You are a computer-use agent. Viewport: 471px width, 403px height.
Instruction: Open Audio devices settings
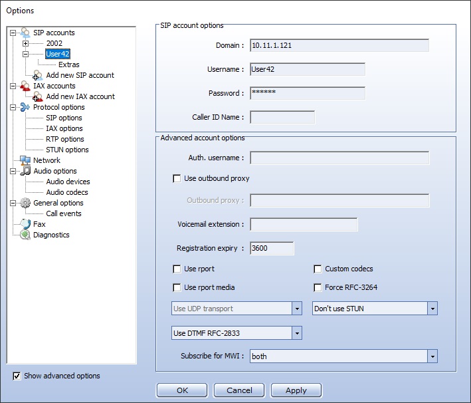tap(68, 182)
